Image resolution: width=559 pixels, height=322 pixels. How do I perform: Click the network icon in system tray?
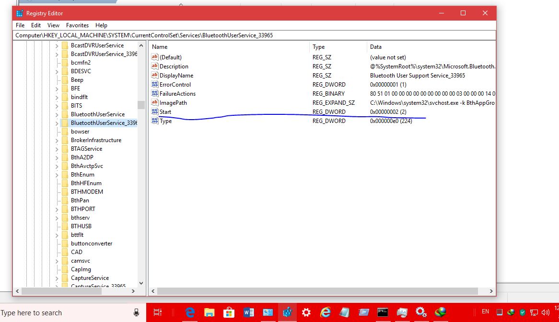[x=534, y=312]
